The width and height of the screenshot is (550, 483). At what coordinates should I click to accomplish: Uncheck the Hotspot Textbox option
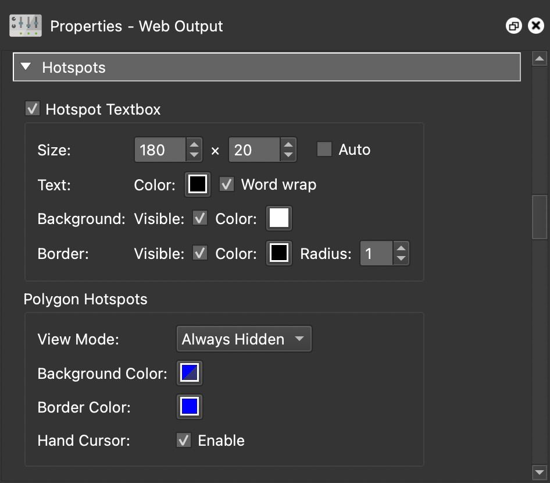(32, 108)
